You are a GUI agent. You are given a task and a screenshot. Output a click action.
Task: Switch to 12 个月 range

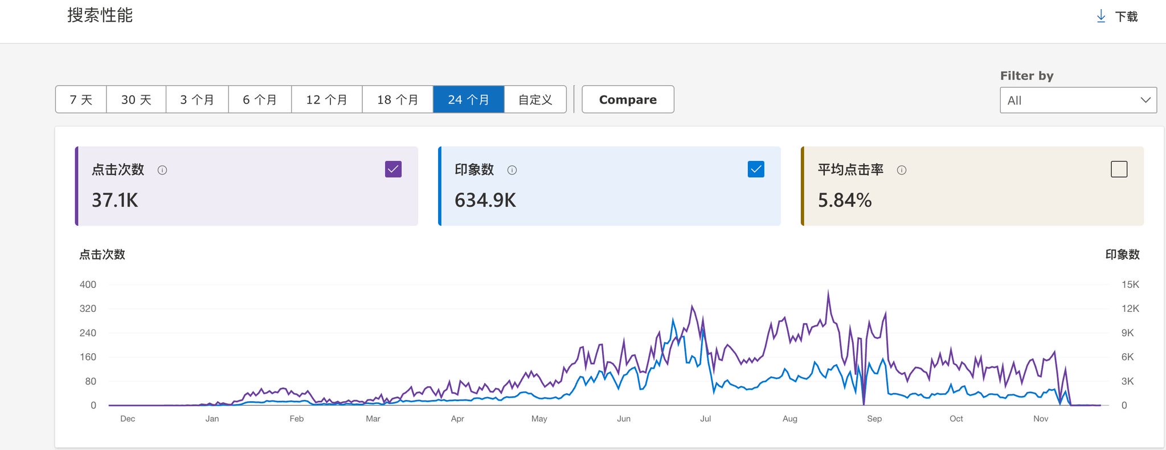point(326,100)
